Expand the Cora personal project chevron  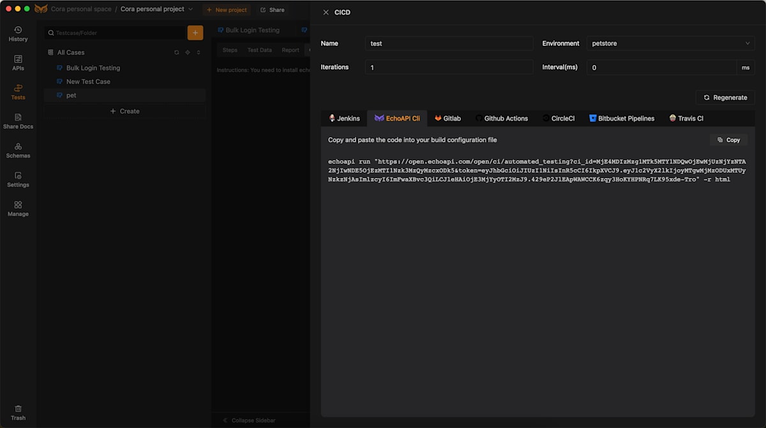[x=190, y=9]
